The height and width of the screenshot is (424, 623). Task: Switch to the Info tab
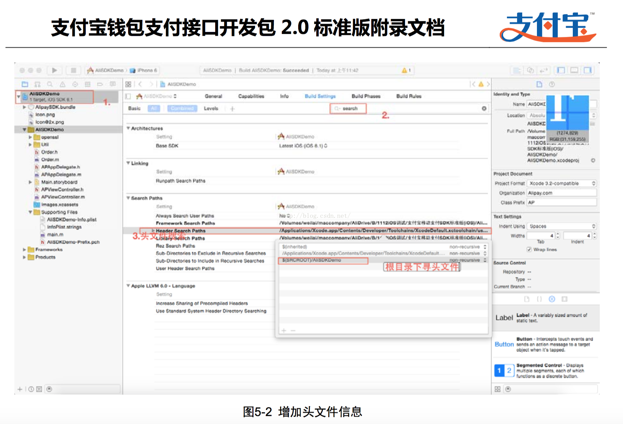[284, 96]
